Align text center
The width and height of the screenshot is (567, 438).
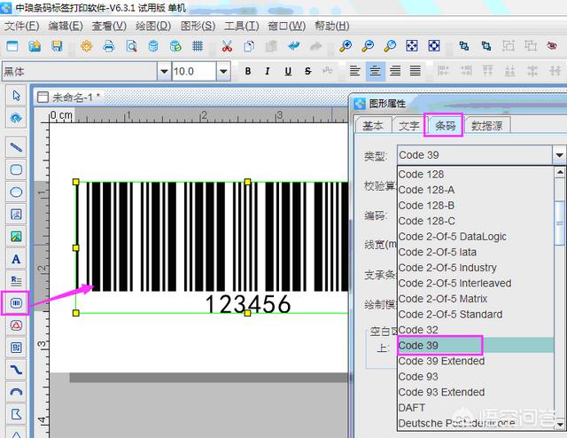coord(376,71)
